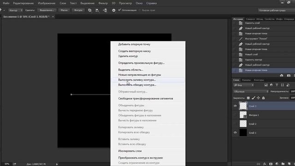Open the status bar document info arrow

pos(57,164)
